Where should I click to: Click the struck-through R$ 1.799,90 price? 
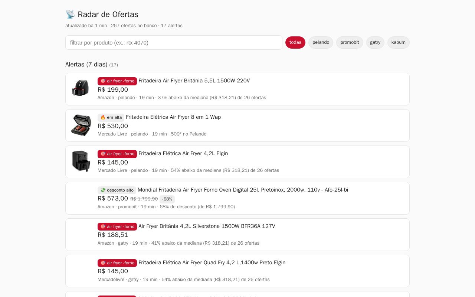pos(144,199)
